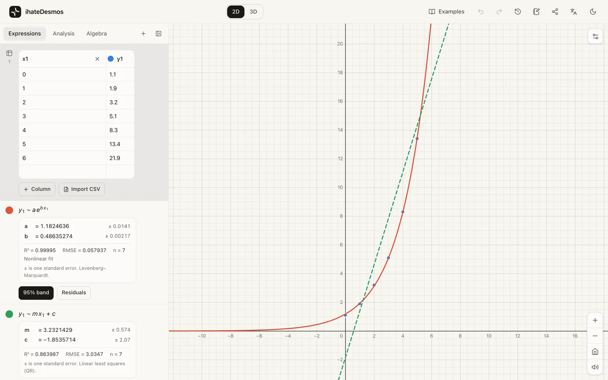The width and height of the screenshot is (608, 380).
Task: Redo the last action
Action: tap(499, 12)
